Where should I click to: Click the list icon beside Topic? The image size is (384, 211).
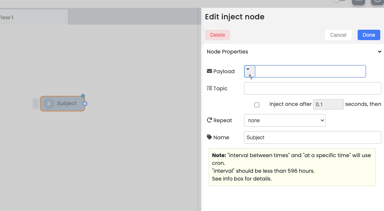(209, 88)
